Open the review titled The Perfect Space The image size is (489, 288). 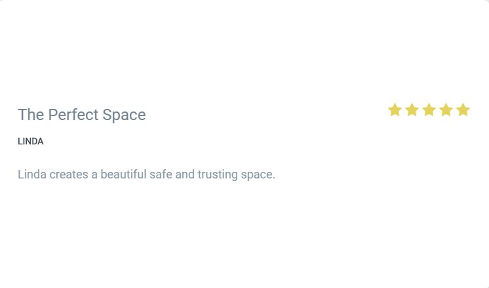click(x=81, y=115)
